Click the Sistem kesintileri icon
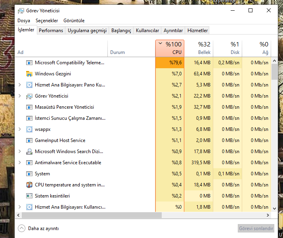The width and height of the screenshot is (283, 238). [x=29, y=196]
